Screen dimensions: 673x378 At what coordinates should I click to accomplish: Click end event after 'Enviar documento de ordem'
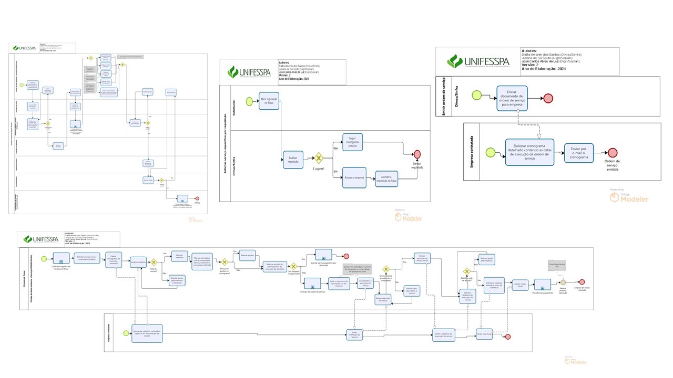point(548,98)
